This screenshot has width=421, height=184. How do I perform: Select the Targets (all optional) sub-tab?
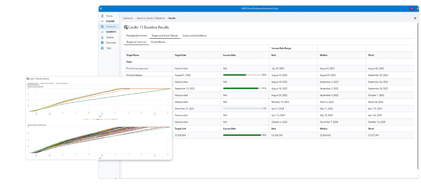pyautogui.click(x=136, y=42)
